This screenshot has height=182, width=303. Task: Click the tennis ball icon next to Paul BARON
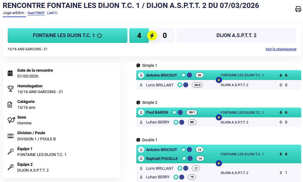tap(174, 112)
